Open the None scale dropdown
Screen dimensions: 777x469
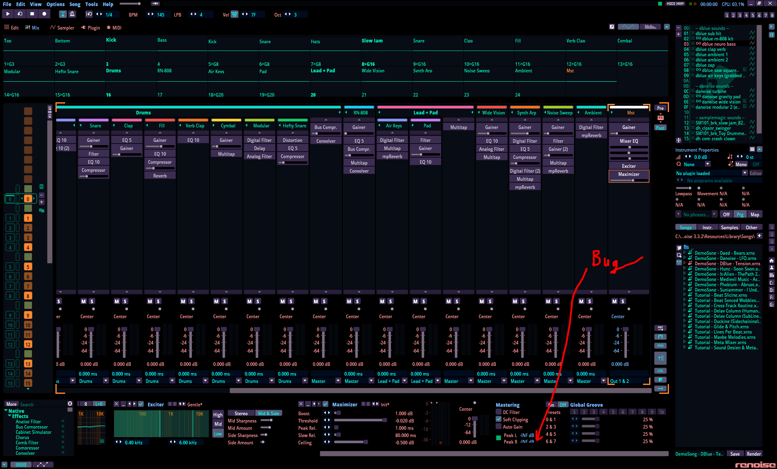click(707, 164)
